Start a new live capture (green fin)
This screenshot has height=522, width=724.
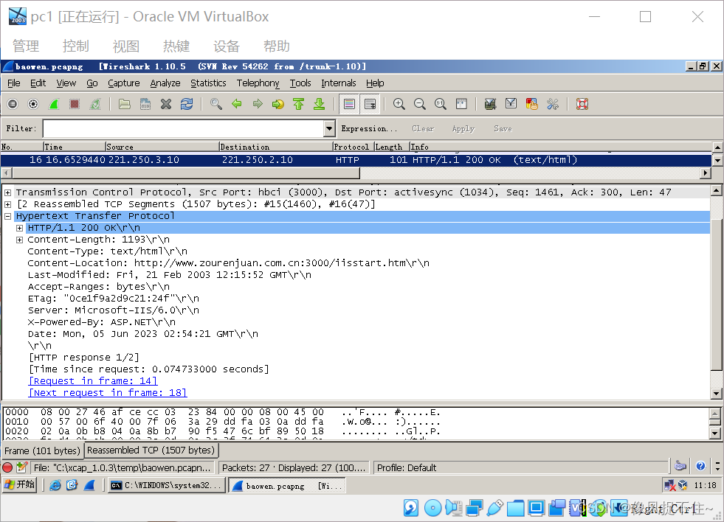tap(54, 104)
